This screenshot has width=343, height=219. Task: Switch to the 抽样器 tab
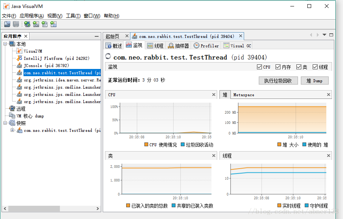[x=178, y=45]
